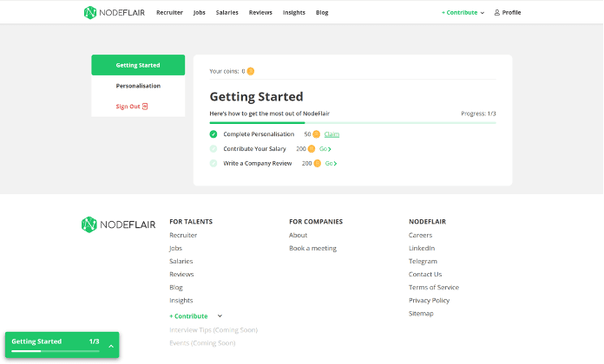Click the NodeFlair logo in the footer
Image resolution: width=604 pixels, height=364 pixels.
point(118,224)
